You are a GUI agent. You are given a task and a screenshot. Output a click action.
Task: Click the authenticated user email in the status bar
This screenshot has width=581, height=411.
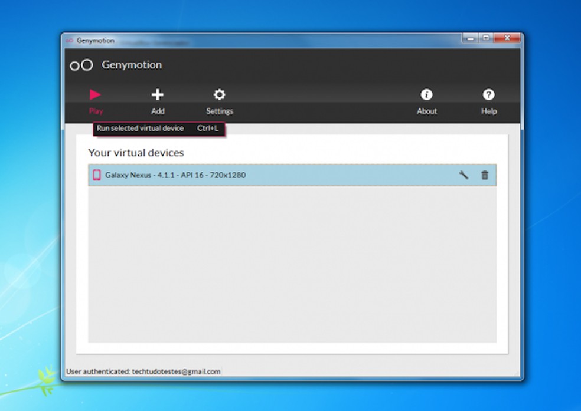143,371
